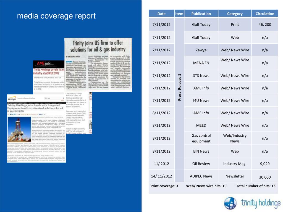Open the Gulf Today newspaper clipping thumbnail
Viewport: 283px width, 212px height.
[x=98, y=65]
